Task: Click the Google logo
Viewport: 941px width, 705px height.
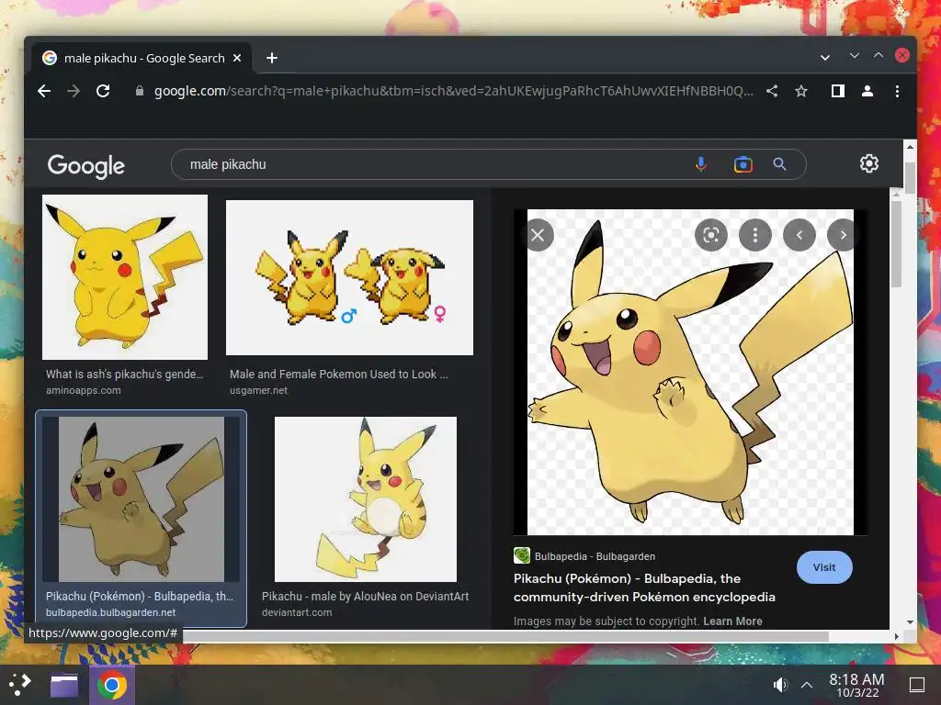Action: click(x=85, y=165)
